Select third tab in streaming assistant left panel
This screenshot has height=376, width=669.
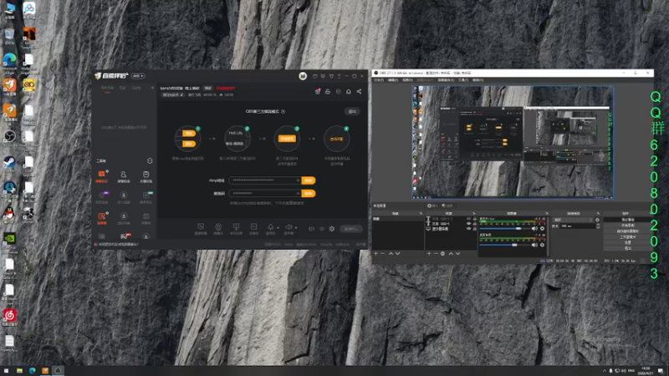136,88
